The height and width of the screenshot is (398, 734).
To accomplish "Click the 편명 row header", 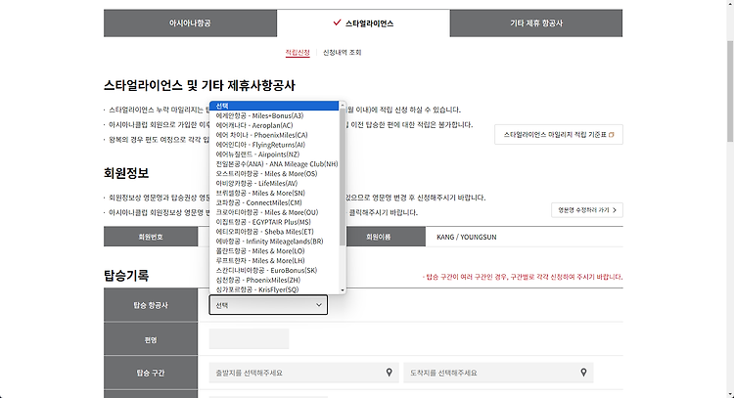I will click(151, 339).
